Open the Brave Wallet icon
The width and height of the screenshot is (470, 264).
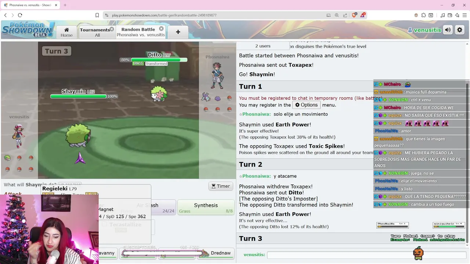tap(450, 15)
